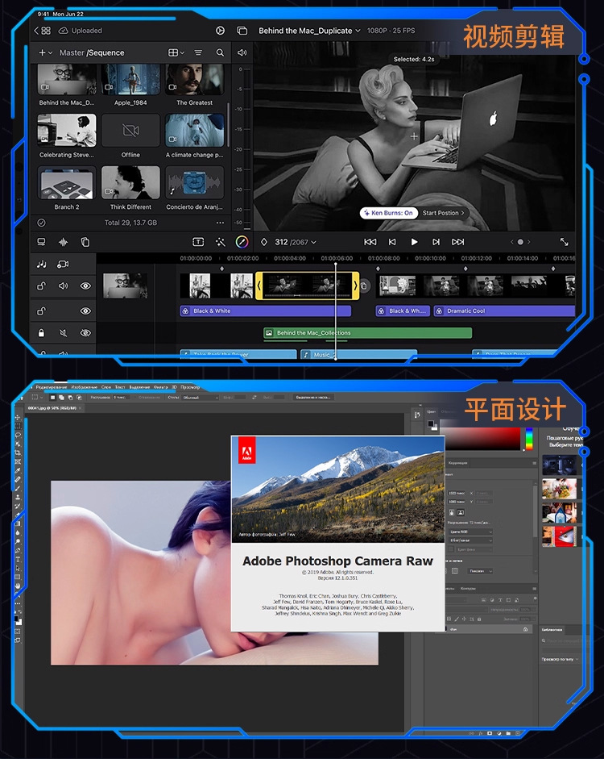
Task: Search the media browser
Action: click(220, 52)
